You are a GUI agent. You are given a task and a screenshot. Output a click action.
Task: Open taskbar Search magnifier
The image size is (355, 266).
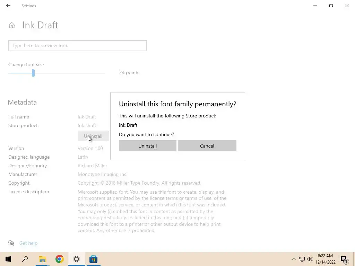(25, 259)
